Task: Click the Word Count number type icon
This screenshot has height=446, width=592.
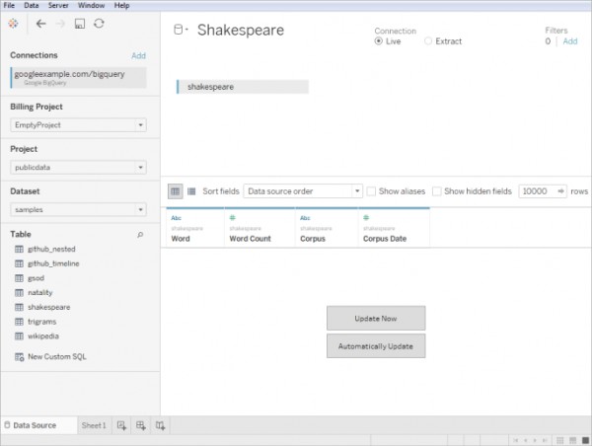Action: pyautogui.click(x=233, y=217)
